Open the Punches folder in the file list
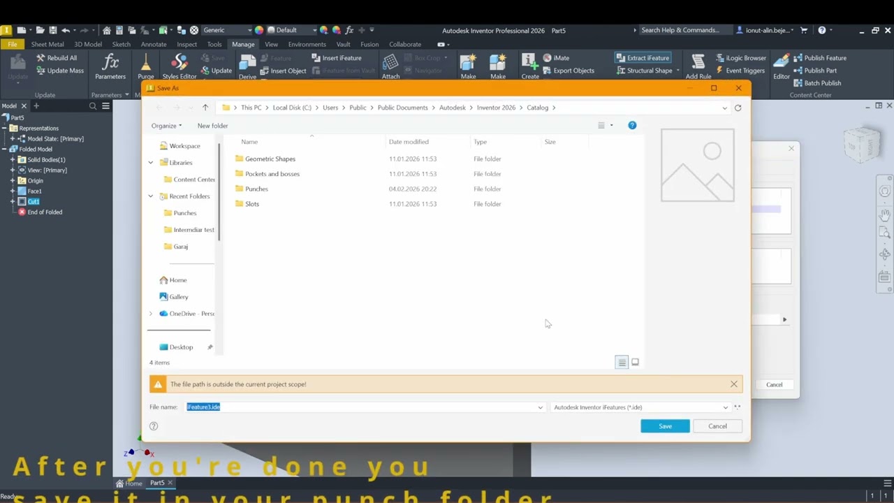This screenshot has height=503, width=894. tap(256, 189)
